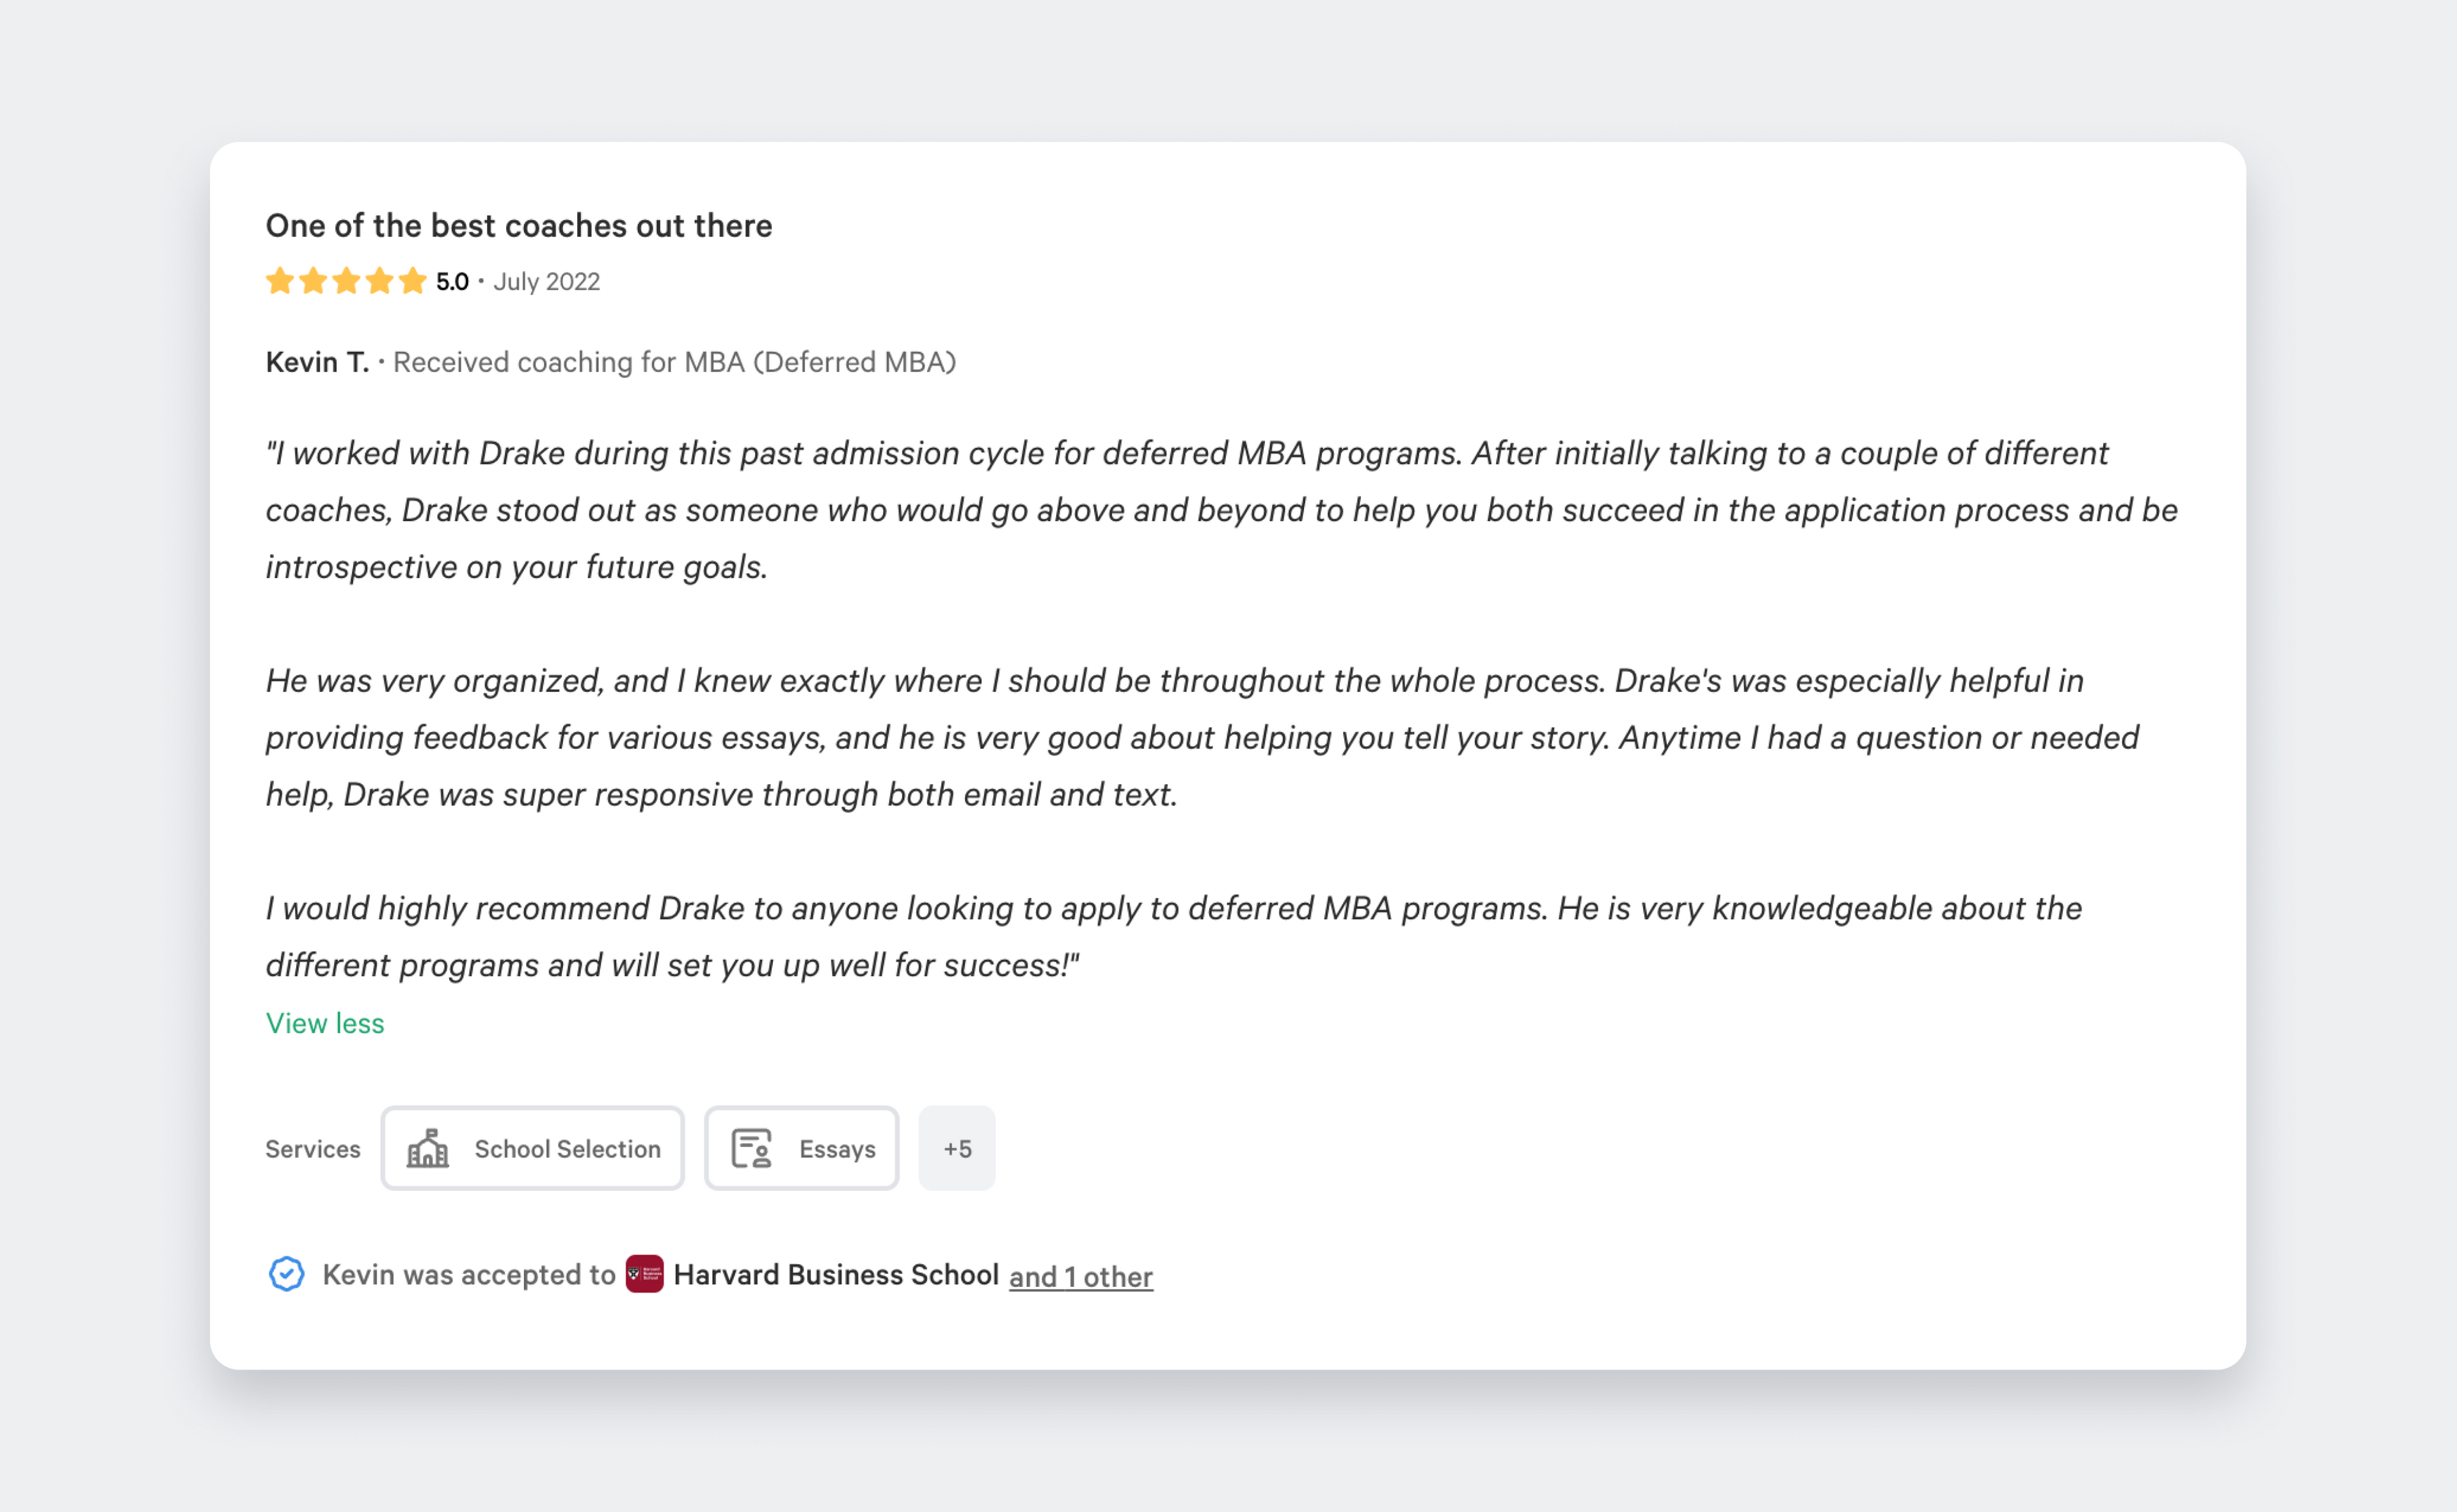The image size is (2457, 1512).
Task: Click the essays document icon
Action: coord(751,1148)
